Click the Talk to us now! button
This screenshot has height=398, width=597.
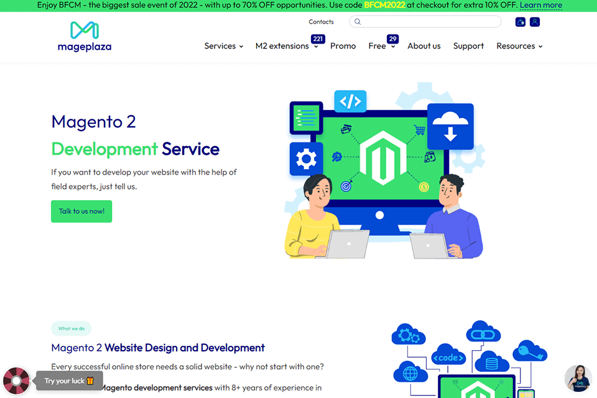81,211
